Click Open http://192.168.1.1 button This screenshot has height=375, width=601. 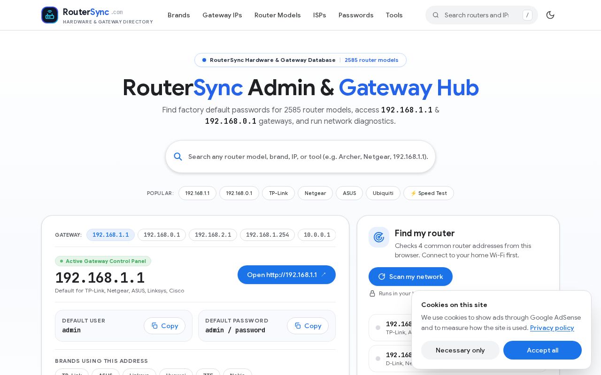286,275
